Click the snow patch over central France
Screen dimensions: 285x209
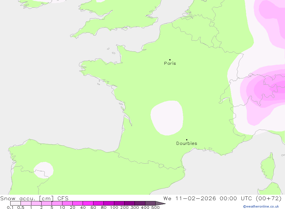click(x=167, y=118)
